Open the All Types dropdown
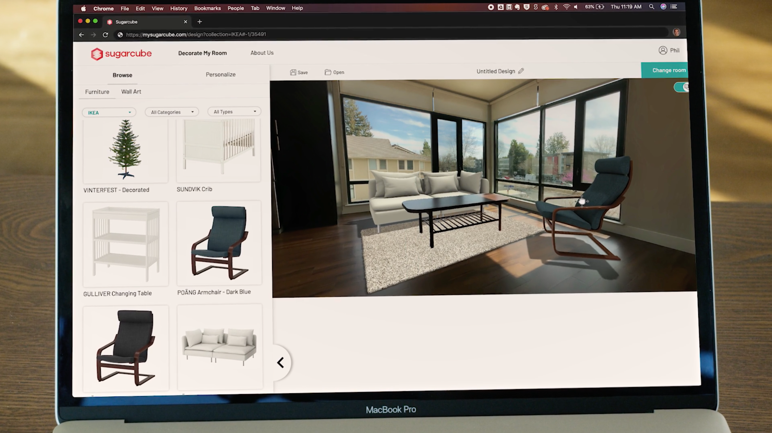This screenshot has width=772, height=433. [234, 112]
